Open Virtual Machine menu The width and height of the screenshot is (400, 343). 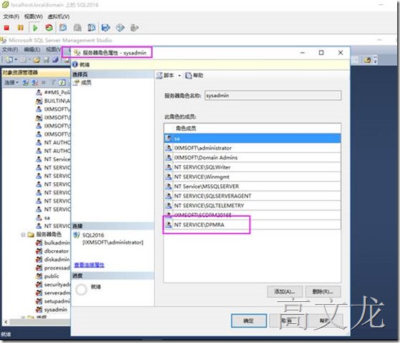(x=58, y=16)
